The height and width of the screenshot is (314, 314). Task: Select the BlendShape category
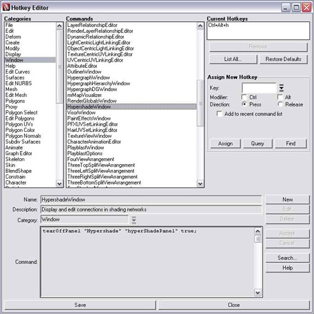pos(29,171)
